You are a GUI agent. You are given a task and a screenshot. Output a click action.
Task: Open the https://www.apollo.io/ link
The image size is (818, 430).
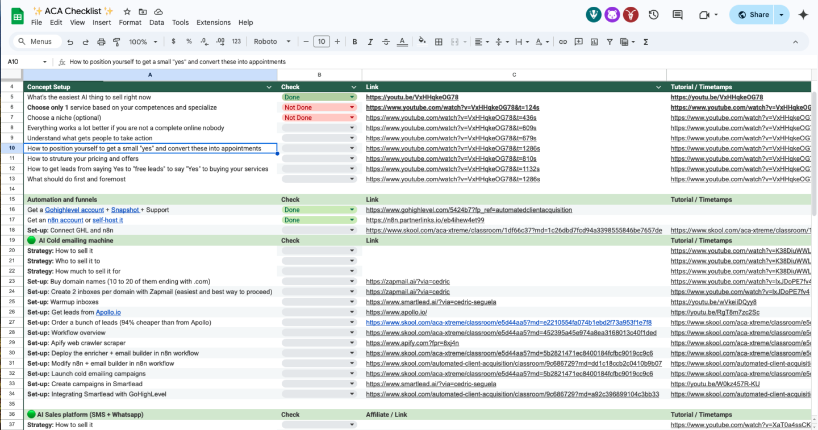point(397,312)
